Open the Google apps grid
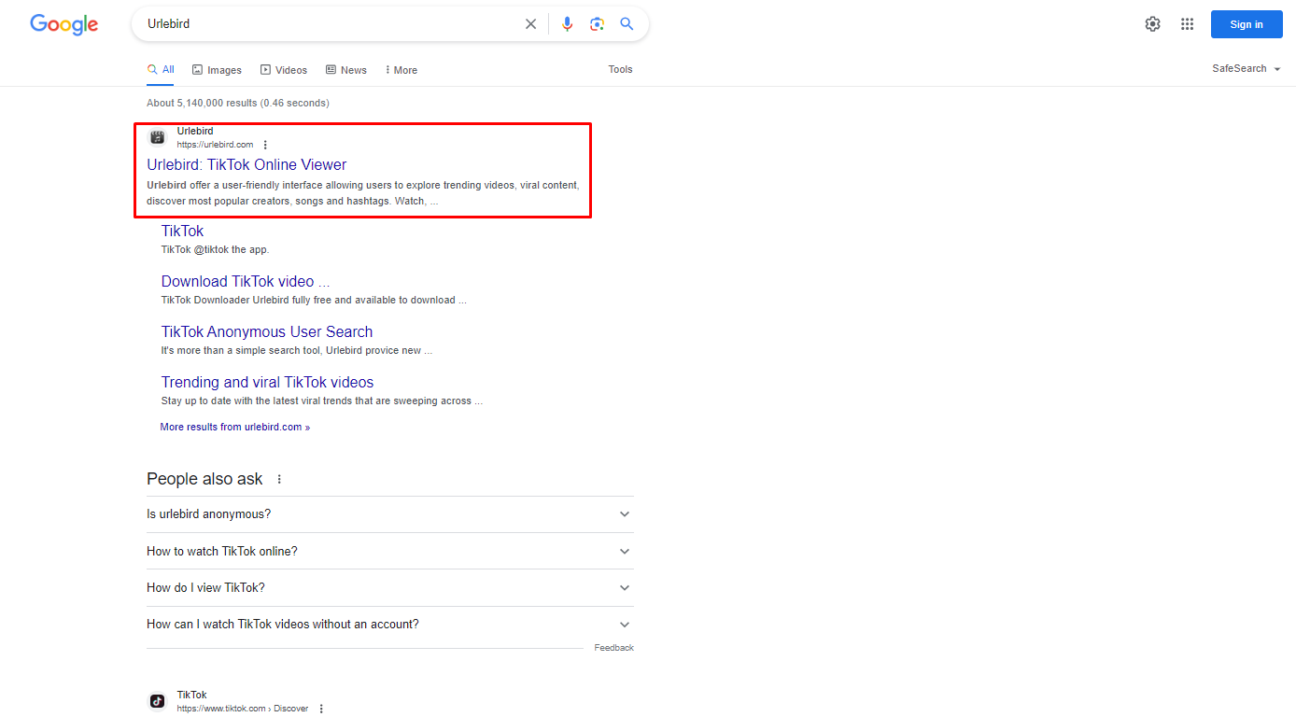The width and height of the screenshot is (1296, 717). coord(1187,24)
